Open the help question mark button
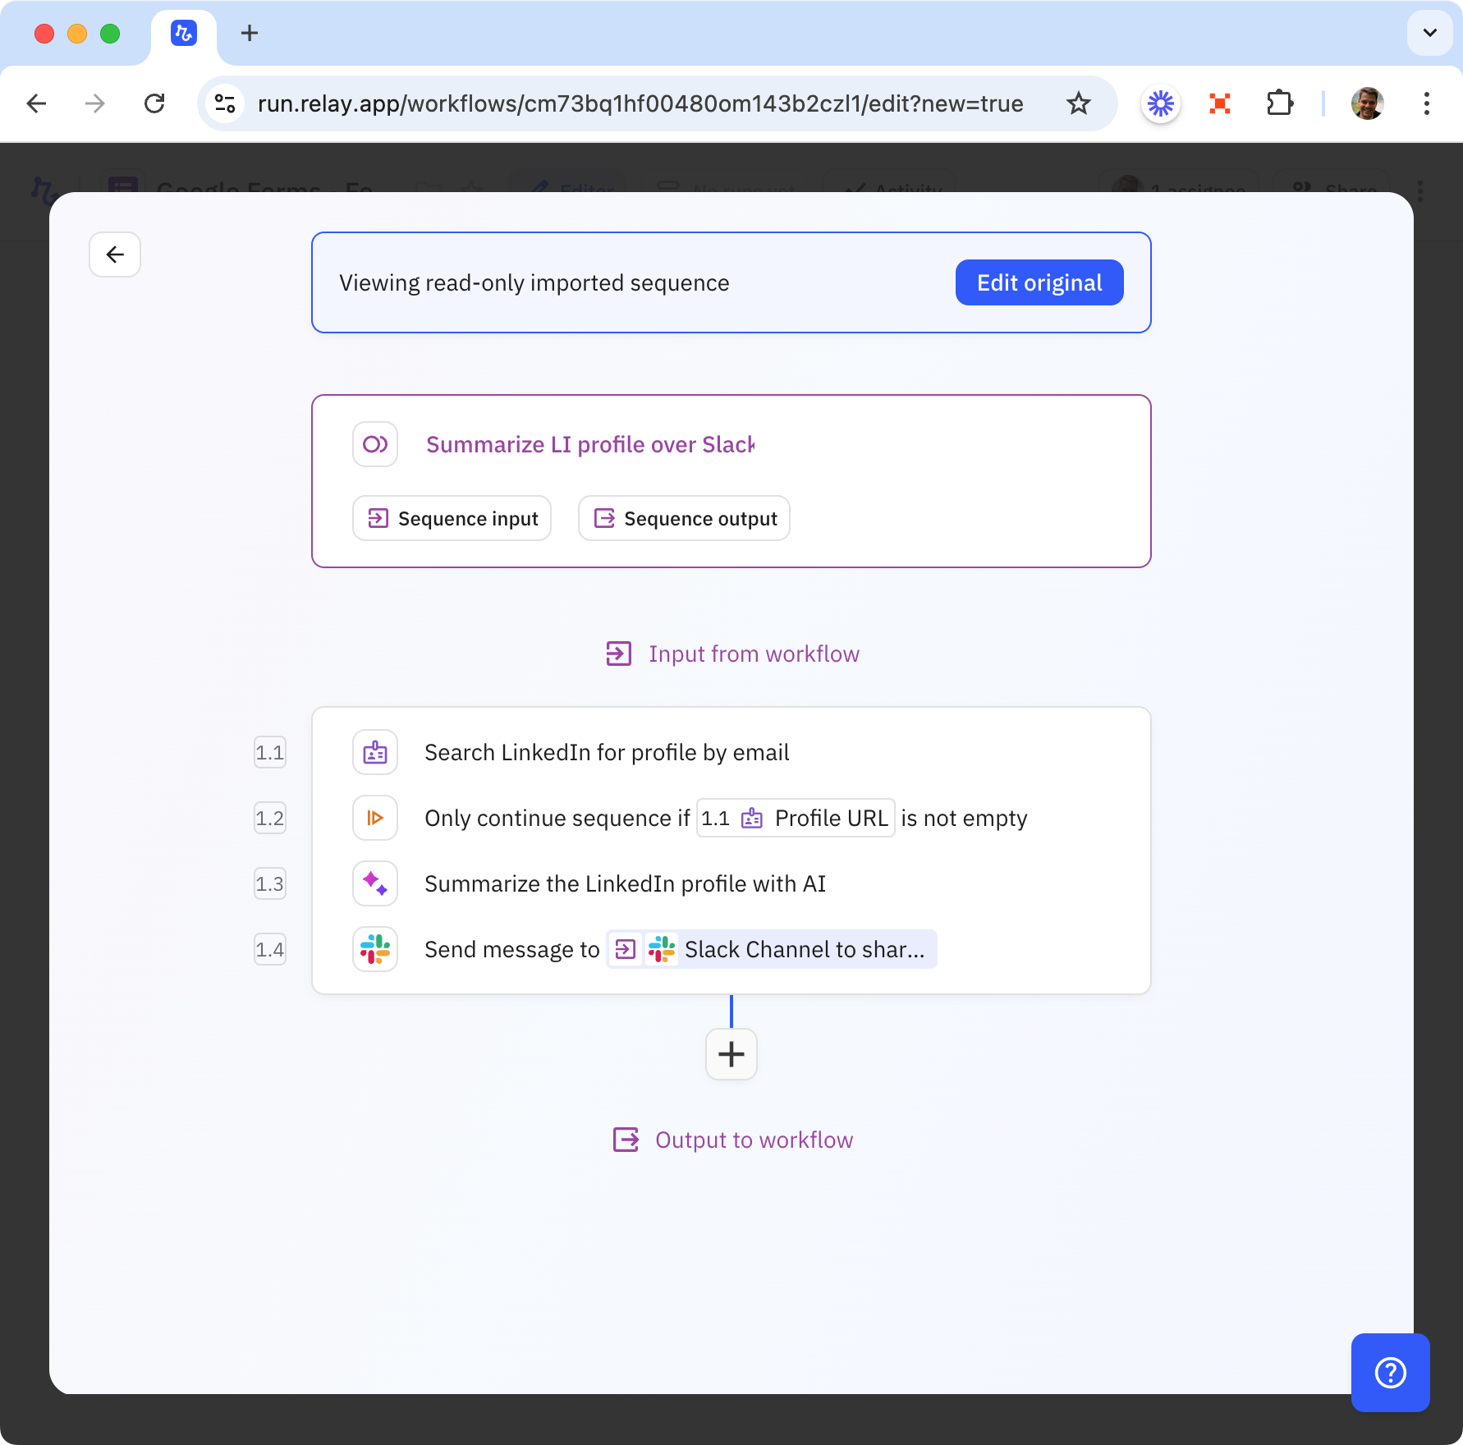The height and width of the screenshot is (1445, 1463). click(1390, 1373)
